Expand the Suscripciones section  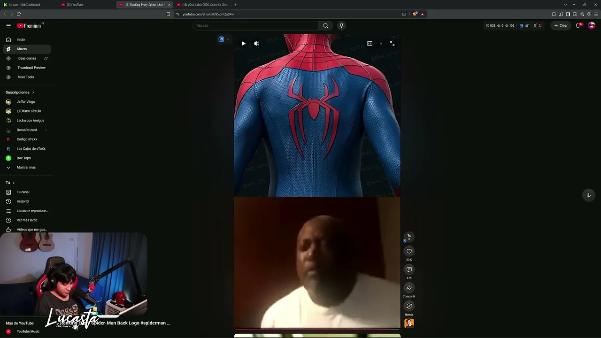point(20,92)
